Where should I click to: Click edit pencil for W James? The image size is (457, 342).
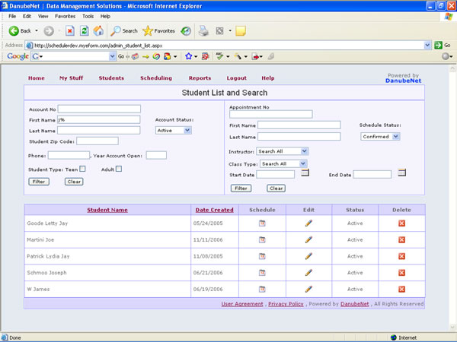(x=308, y=289)
